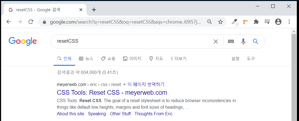Click the address bar URL
Image resolution: width=299 pixels, height=121 pixels.
tap(125, 22)
